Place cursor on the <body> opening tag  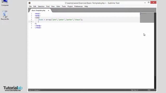(x=37, y=16)
